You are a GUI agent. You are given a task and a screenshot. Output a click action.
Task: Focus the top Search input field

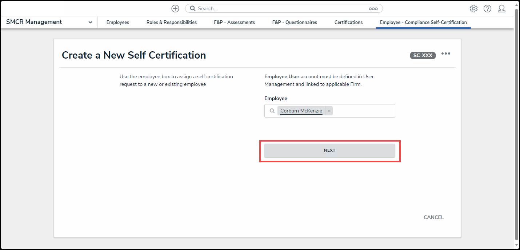[x=280, y=8]
